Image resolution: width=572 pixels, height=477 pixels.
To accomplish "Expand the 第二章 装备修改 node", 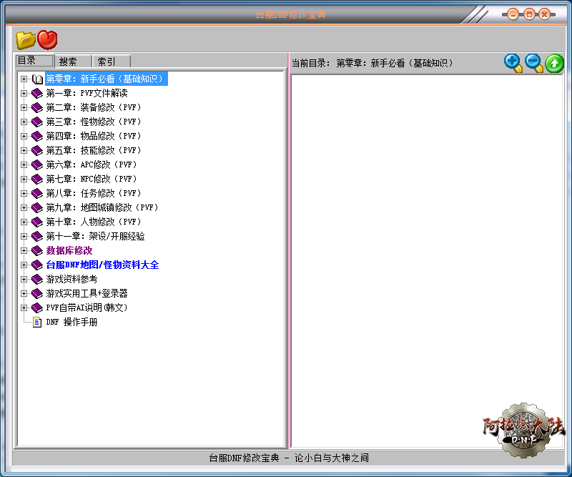I will click(x=24, y=108).
